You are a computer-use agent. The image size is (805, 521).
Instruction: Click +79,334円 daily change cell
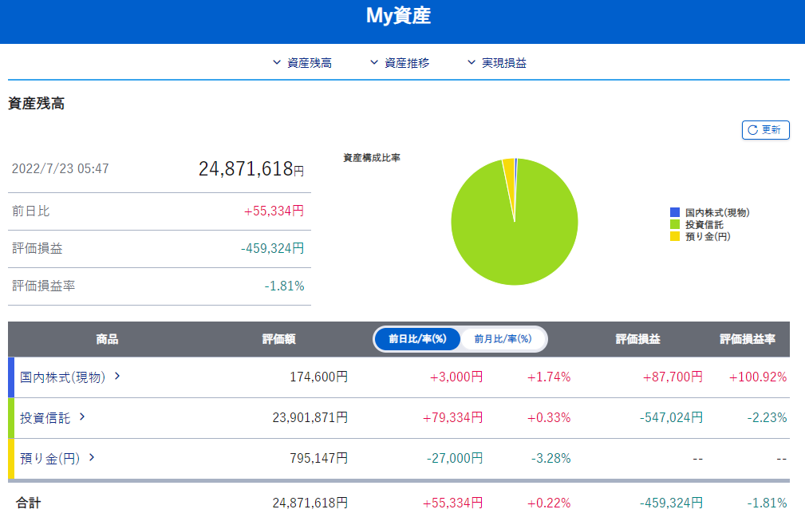[452, 418]
